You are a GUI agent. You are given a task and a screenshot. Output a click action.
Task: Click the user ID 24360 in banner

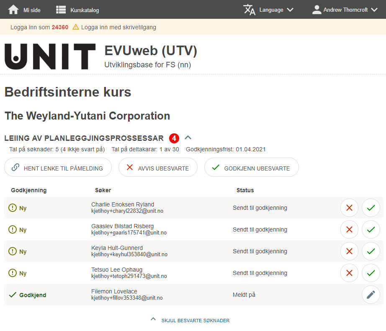(60, 27)
